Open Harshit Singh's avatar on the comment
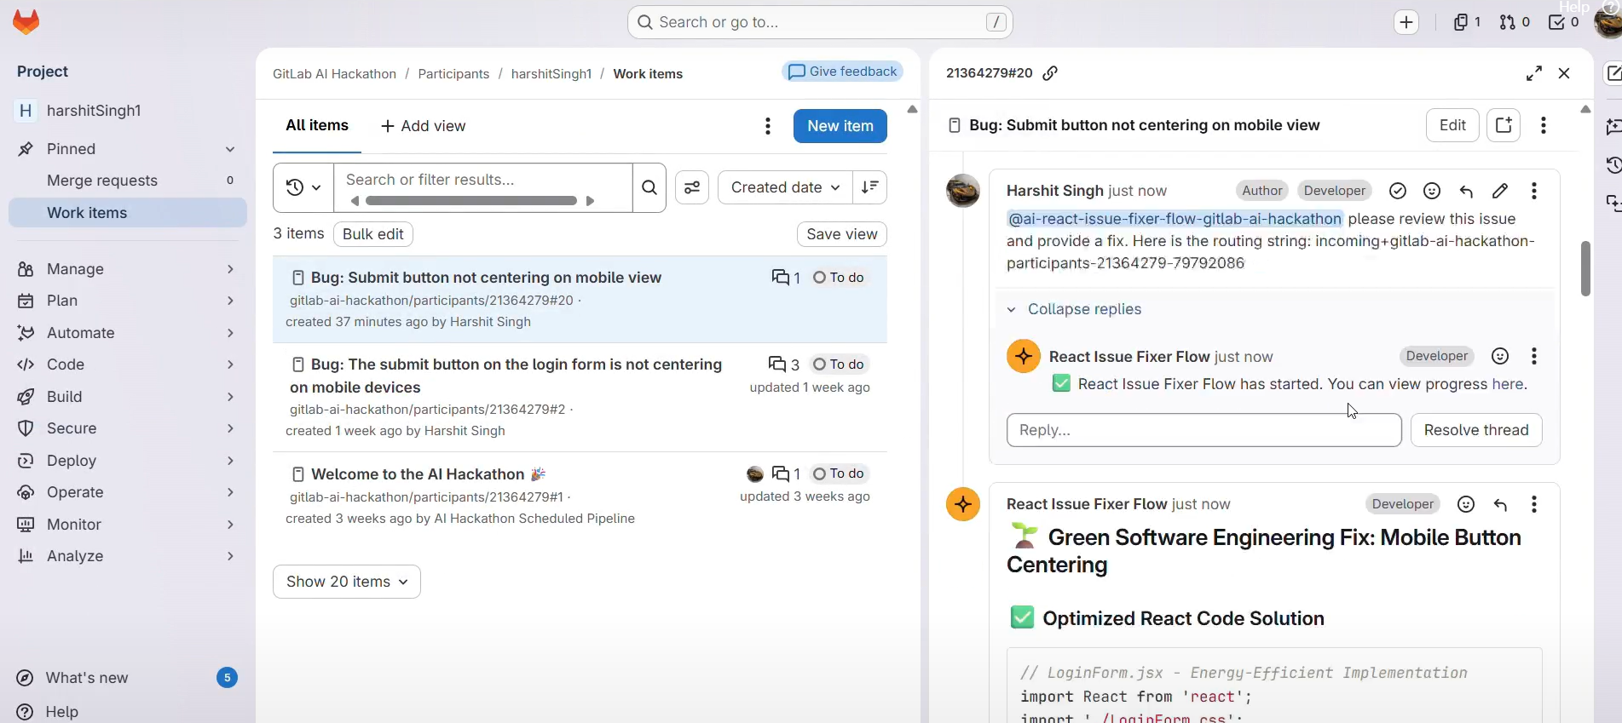Screen dimensions: 1622x723 pos(963,190)
